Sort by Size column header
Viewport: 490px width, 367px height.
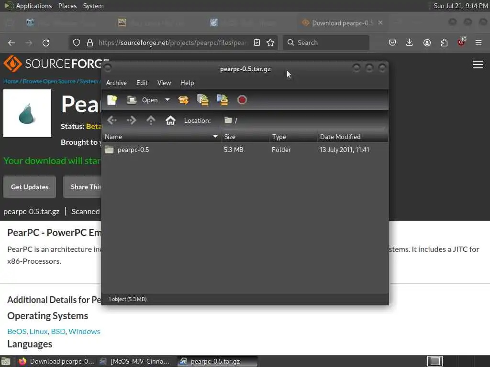pyautogui.click(x=245, y=137)
